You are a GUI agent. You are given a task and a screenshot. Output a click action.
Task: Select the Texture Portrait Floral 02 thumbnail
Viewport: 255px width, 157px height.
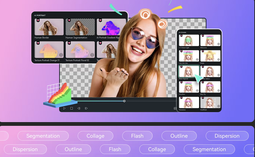80,49
